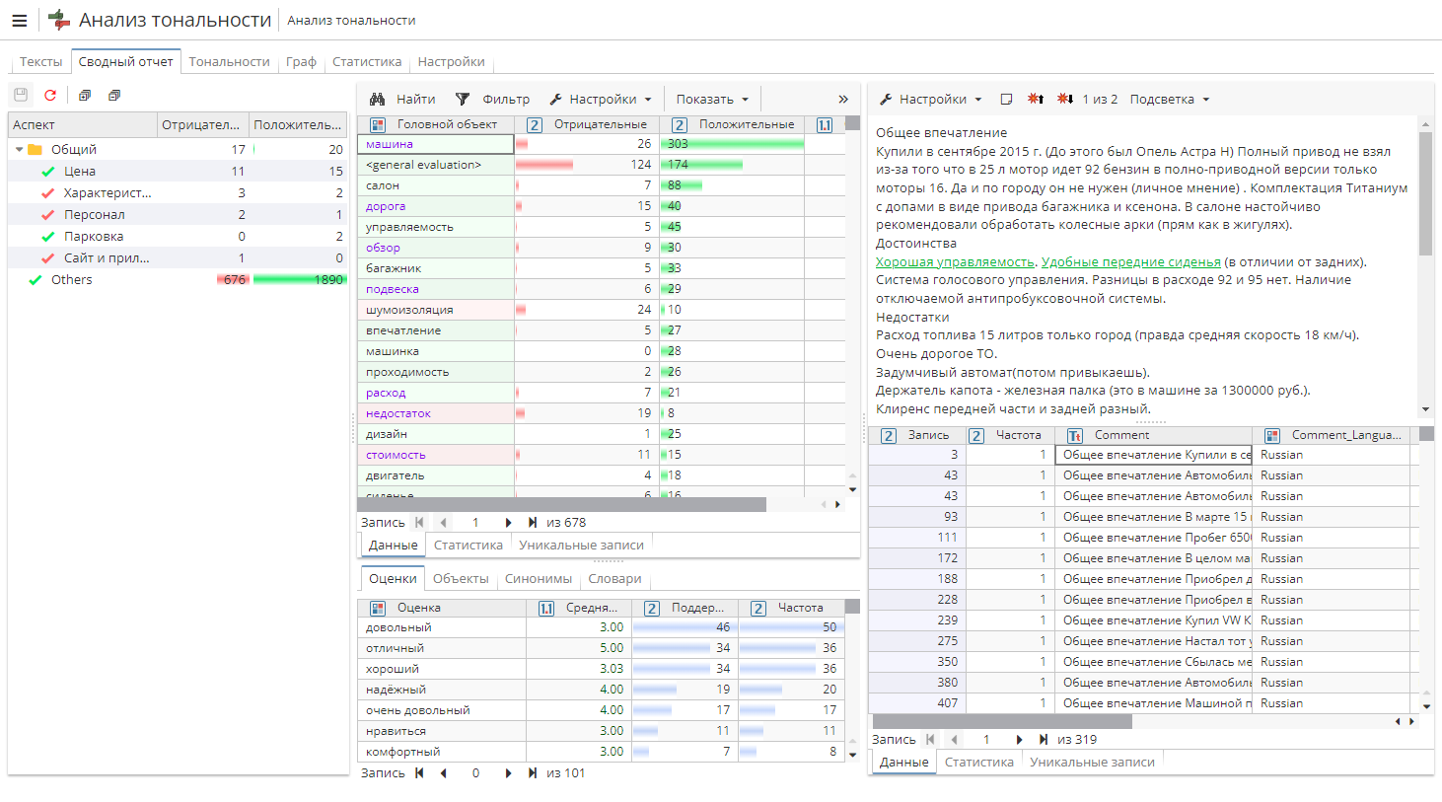The image size is (1442, 802).
Task: Click highlighted phrase Хорошая управляемость
Action: pyautogui.click(x=955, y=261)
